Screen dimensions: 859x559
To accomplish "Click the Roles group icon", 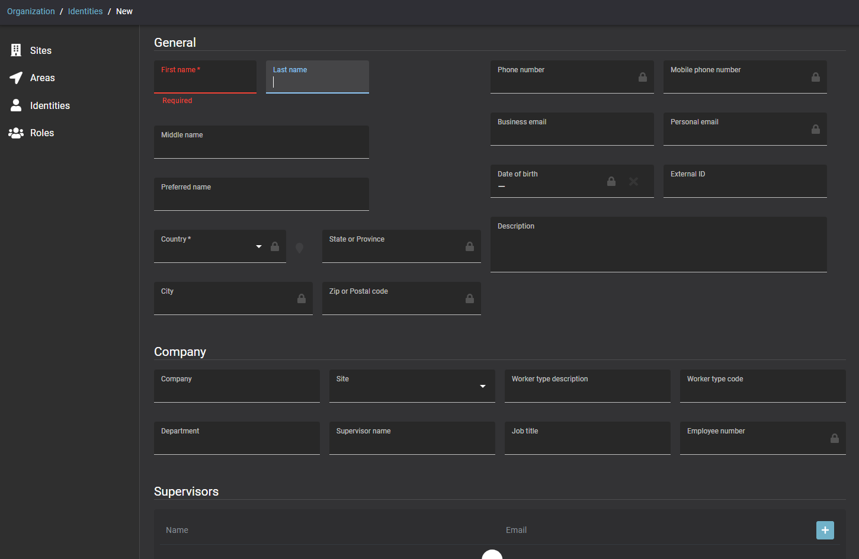I will 16,133.
